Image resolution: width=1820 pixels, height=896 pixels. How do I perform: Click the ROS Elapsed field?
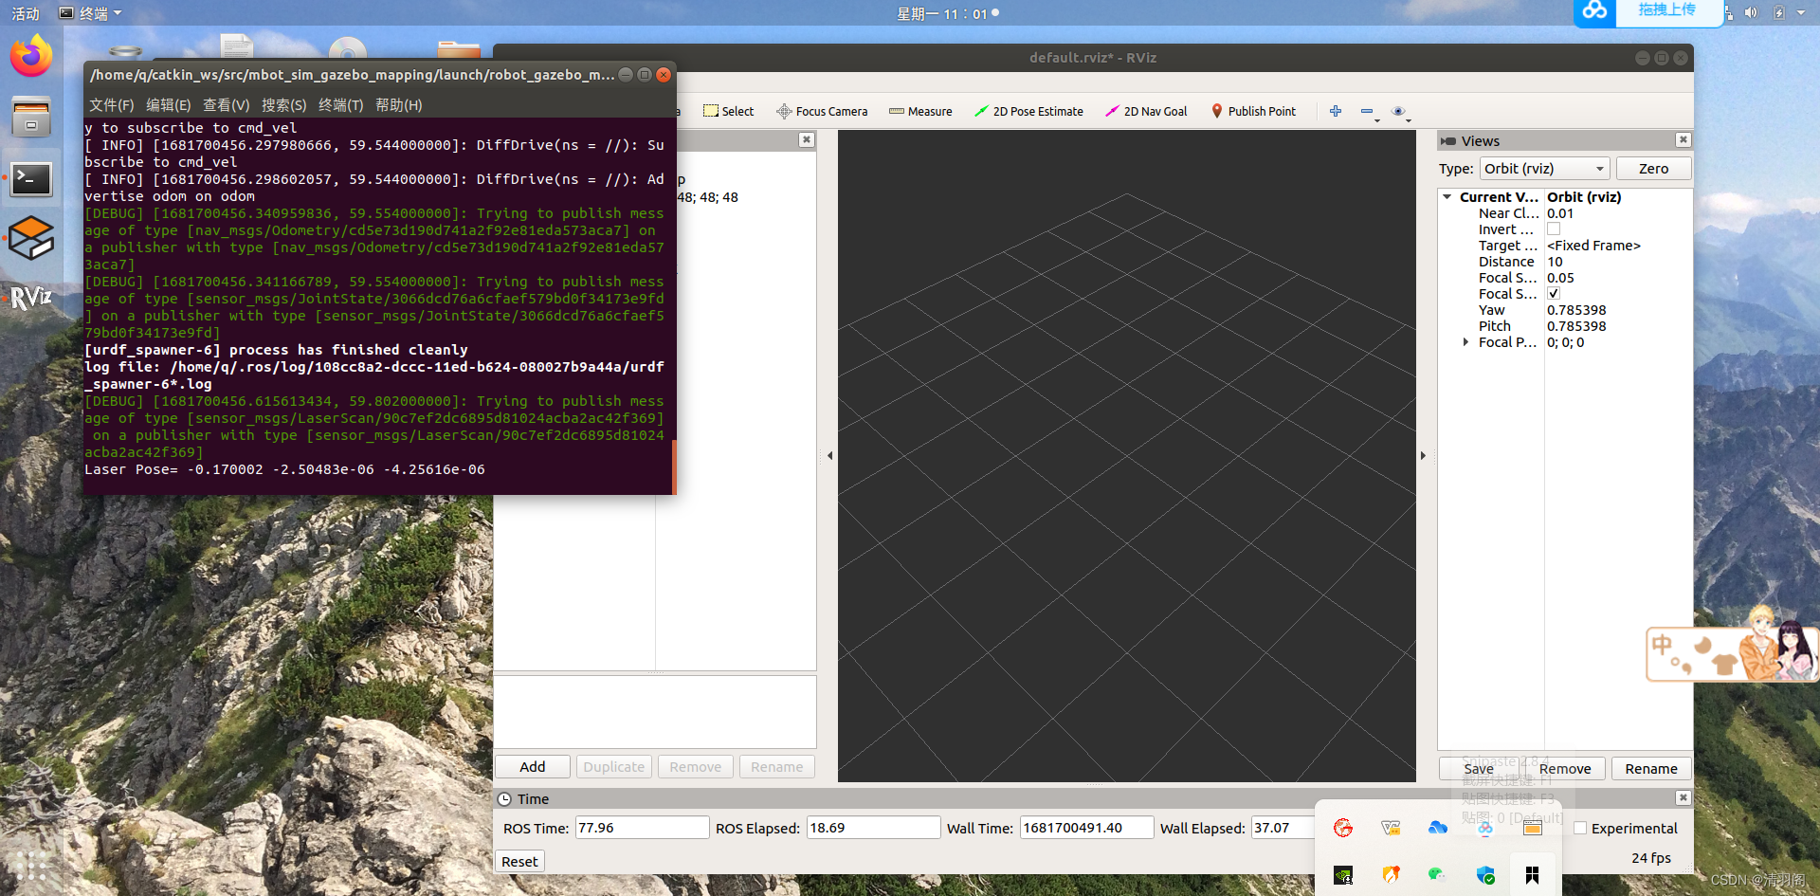873,828
